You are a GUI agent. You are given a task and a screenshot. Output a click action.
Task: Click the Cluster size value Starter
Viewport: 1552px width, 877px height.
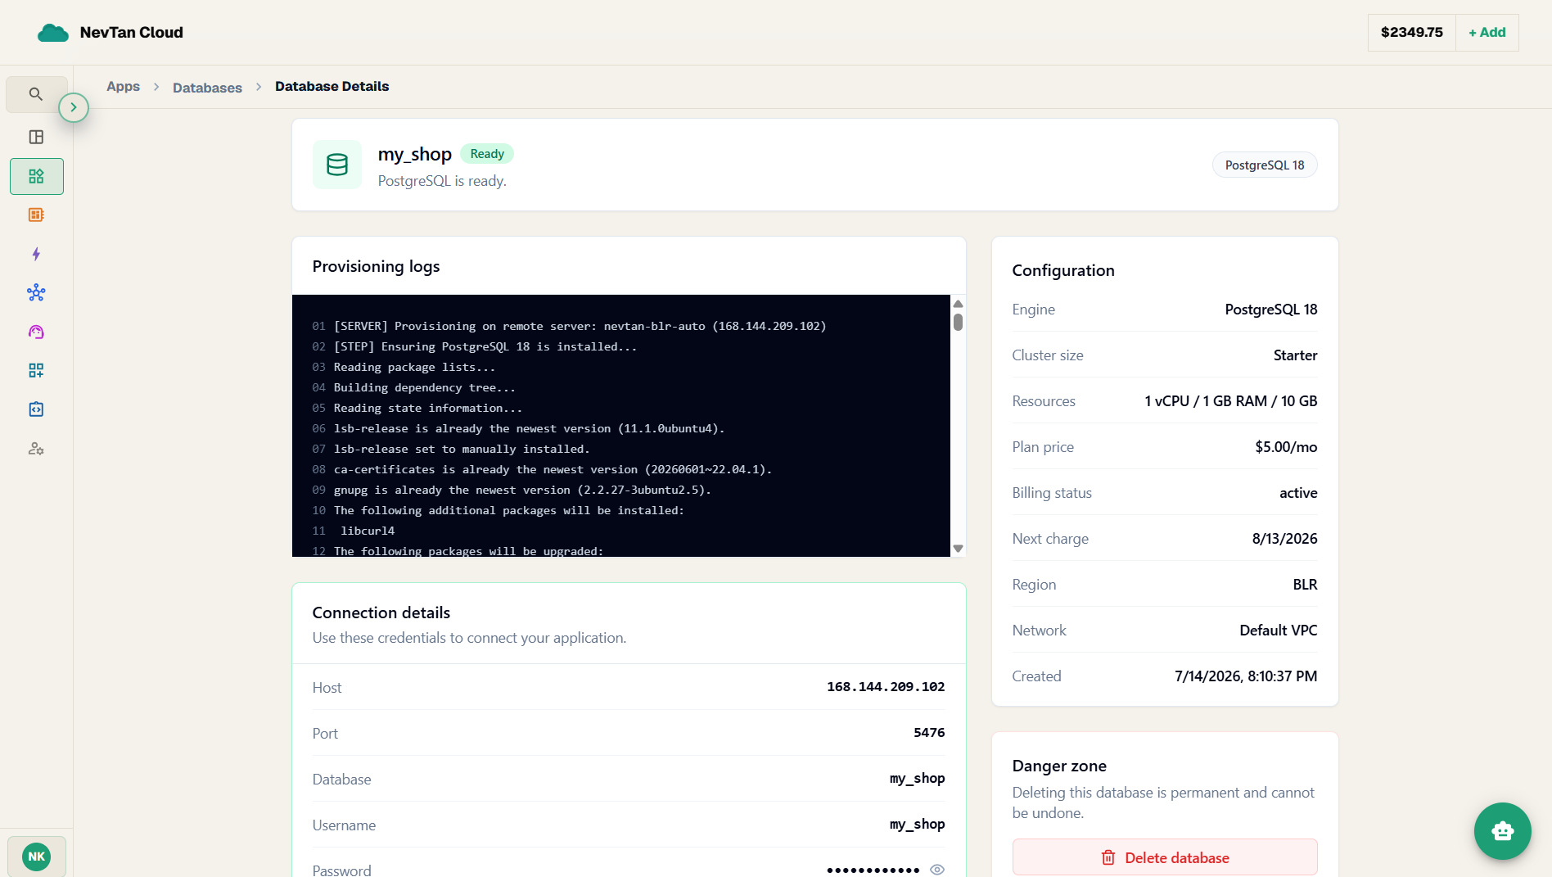(x=1295, y=355)
